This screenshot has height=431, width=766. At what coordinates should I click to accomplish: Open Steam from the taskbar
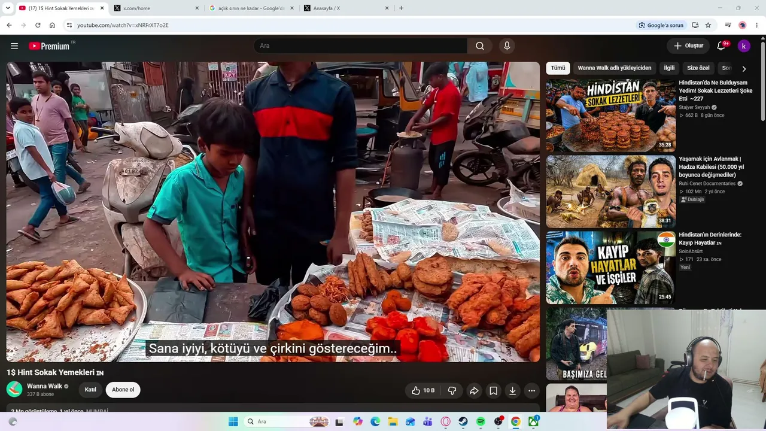(x=463, y=421)
